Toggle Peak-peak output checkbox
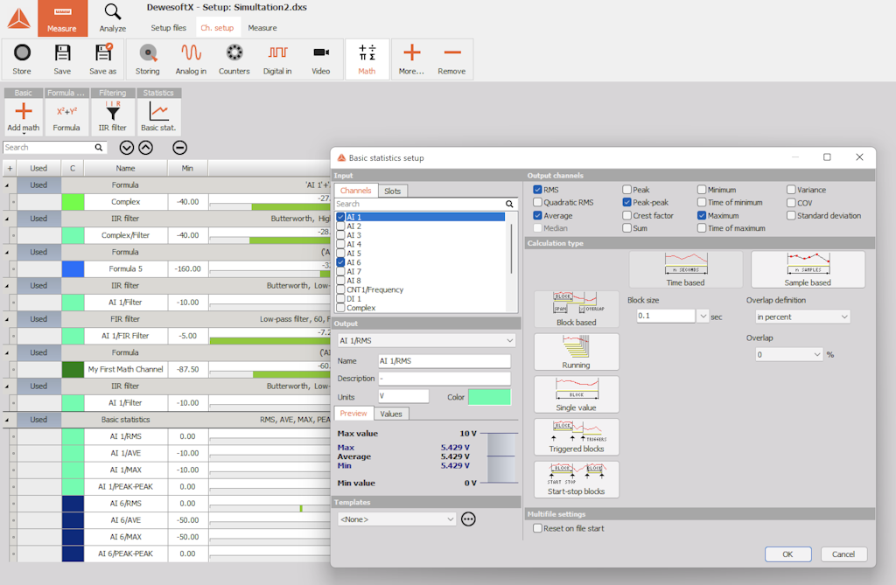 [x=626, y=202]
